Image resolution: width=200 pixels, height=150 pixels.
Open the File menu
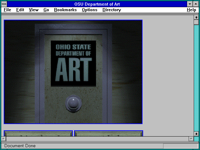point(7,10)
